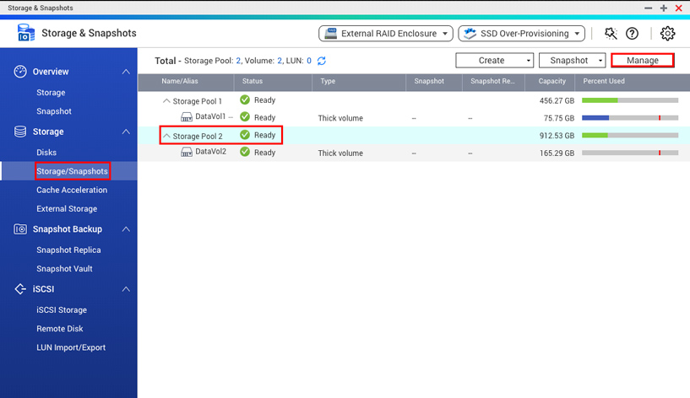Open Cache Acceleration in the sidebar
The width and height of the screenshot is (690, 398).
tap(72, 191)
